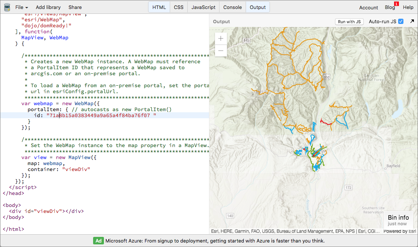Screen dimensions: 418x247
Task: Click the div id="viewDiv" line
Action: tap(46, 211)
